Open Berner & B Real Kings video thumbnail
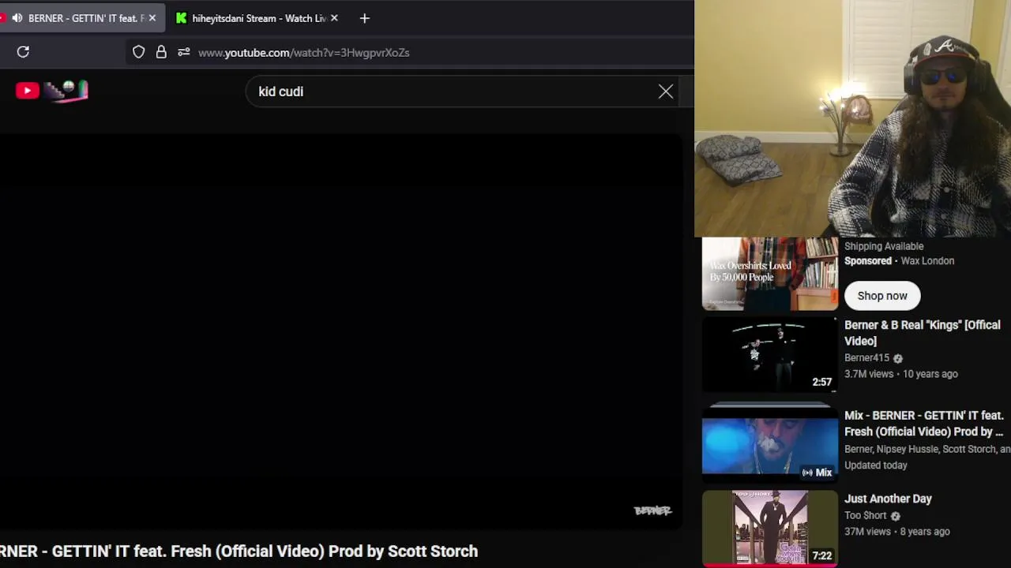The height and width of the screenshot is (568, 1011). click(x=770, y=354)
